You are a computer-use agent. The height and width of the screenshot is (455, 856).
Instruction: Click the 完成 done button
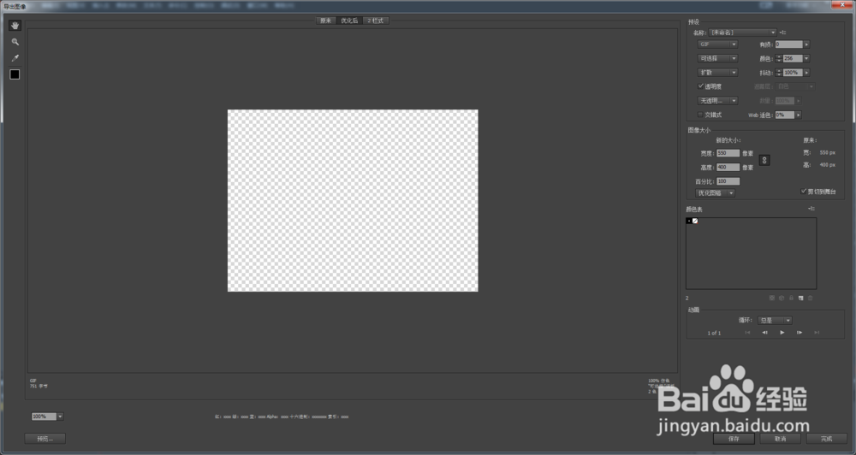click(x=827, y=439)
